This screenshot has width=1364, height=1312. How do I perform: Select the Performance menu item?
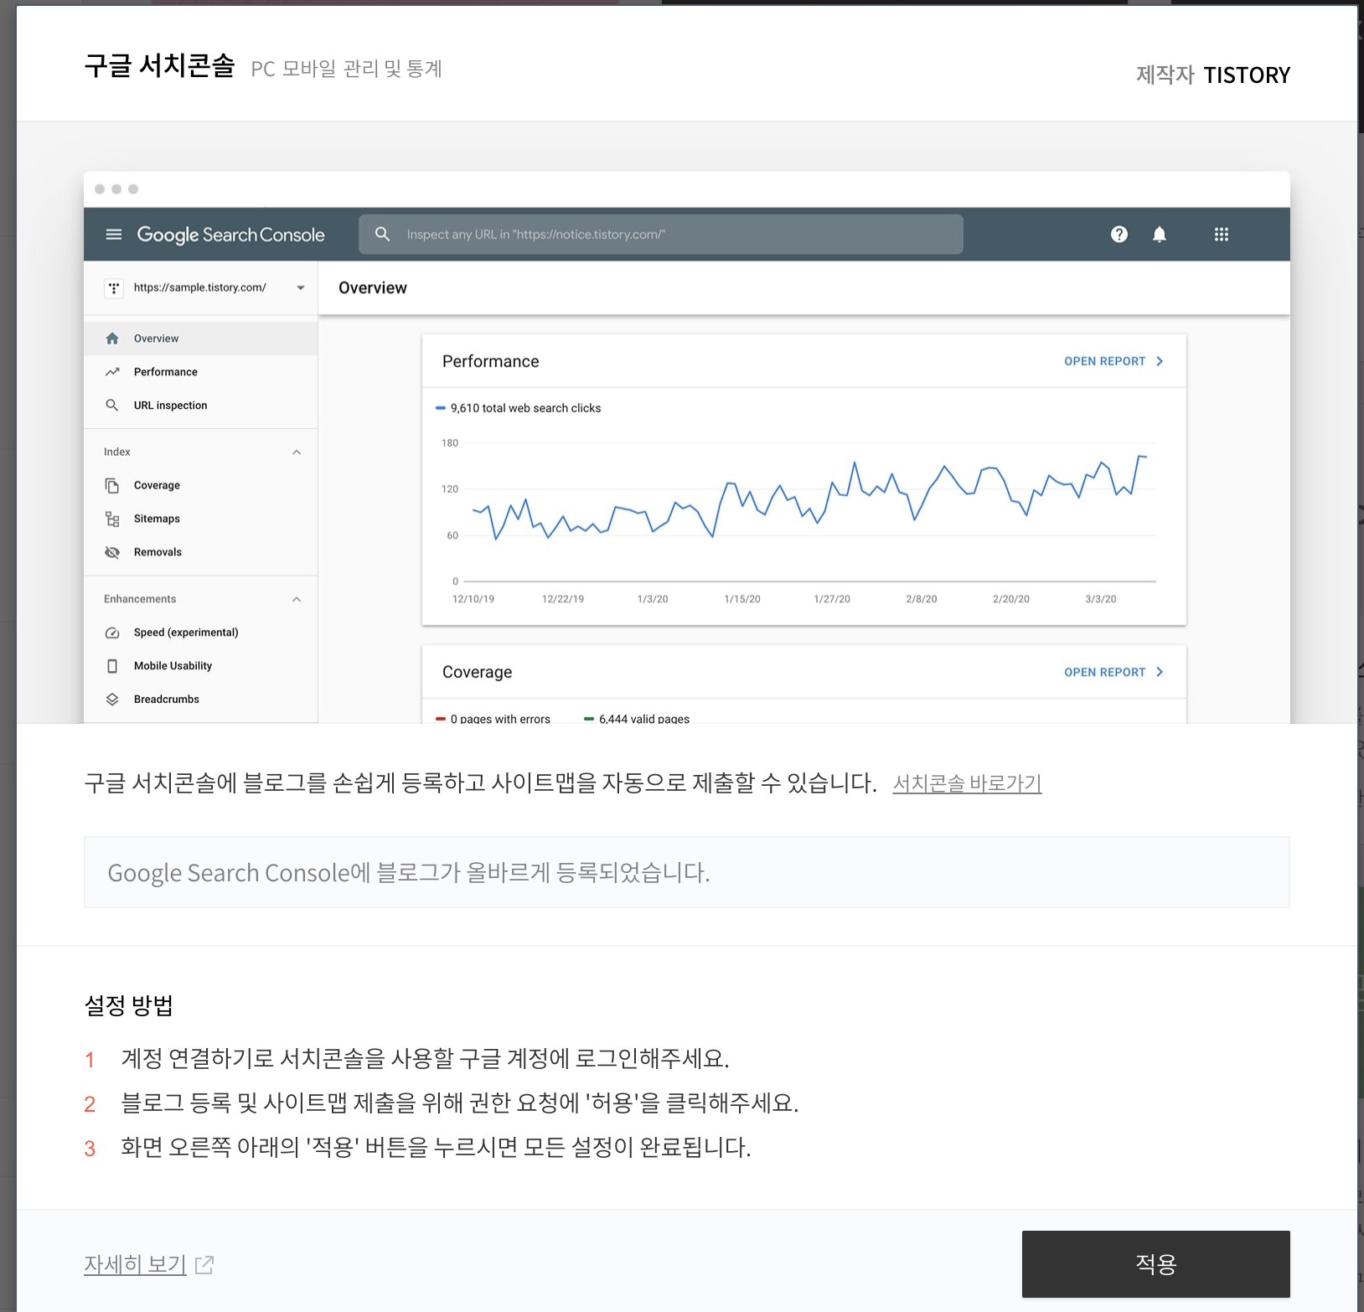tap(201, 372)
